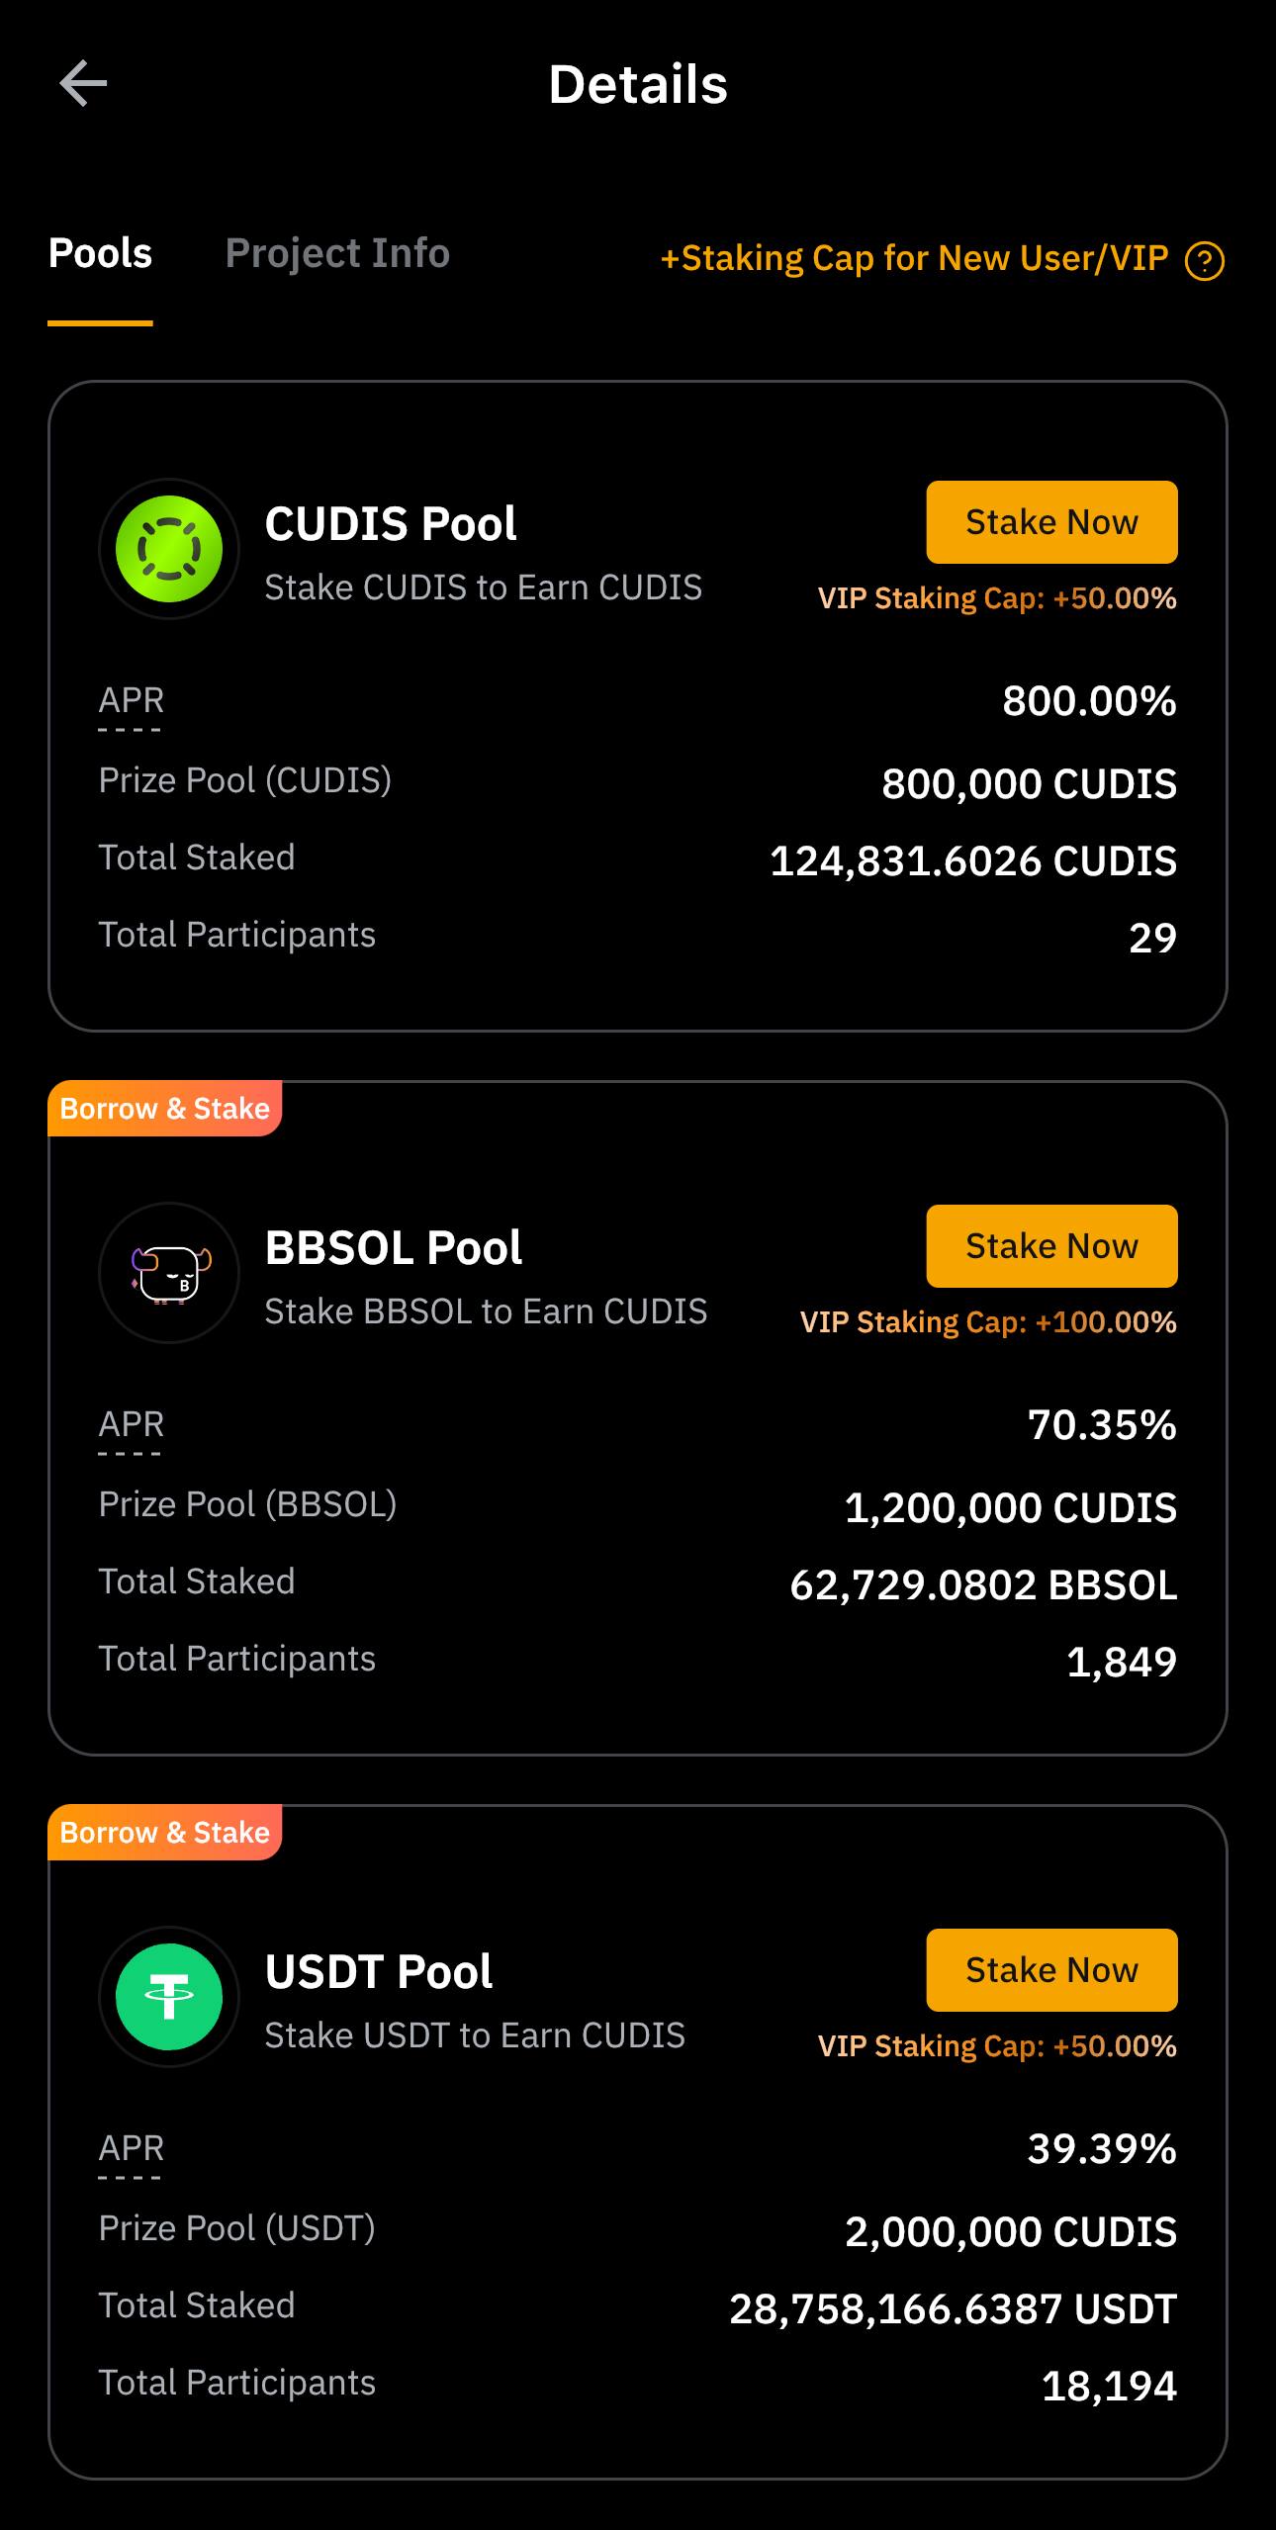Tap the CUDIS Pool title
1276x2530 pixels.
click(391, 524)
